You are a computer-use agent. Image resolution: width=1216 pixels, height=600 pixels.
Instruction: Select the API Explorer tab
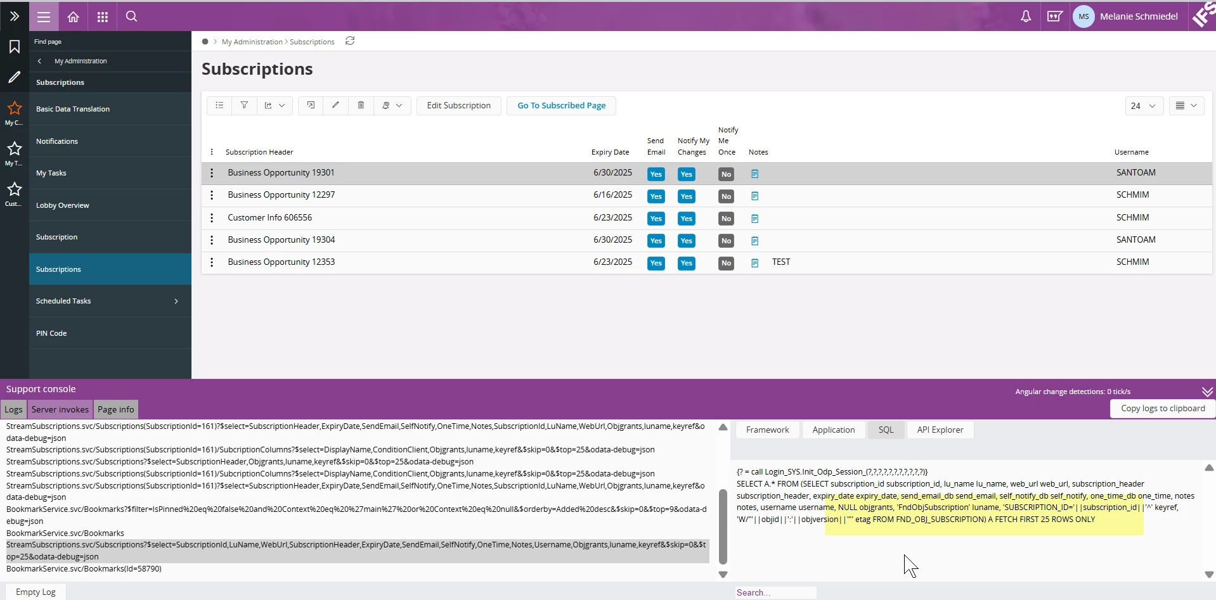[x=940, y=430]
